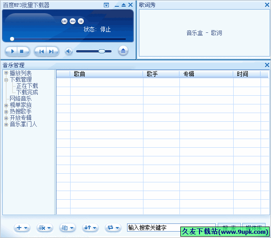Open the add (+) dropdown button
This screenshot has height=238, width=271.
pyautogui.click(x=22, y=228)
